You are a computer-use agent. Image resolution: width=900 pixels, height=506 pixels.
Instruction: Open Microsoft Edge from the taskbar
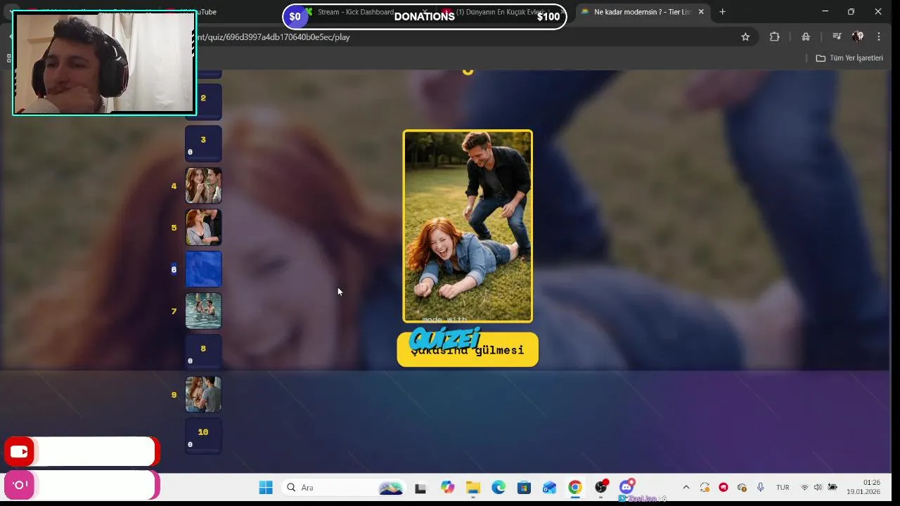[x=499, y=488]
